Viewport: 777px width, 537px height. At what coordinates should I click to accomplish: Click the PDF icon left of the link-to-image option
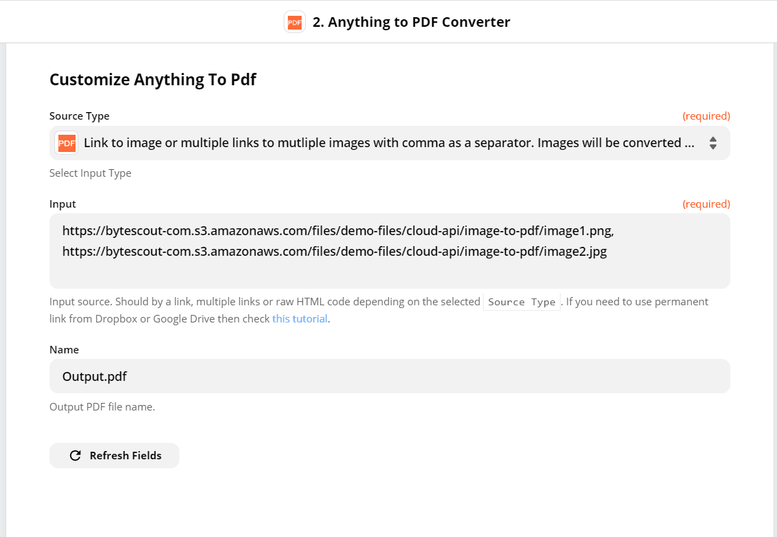(x=66, y=142)
